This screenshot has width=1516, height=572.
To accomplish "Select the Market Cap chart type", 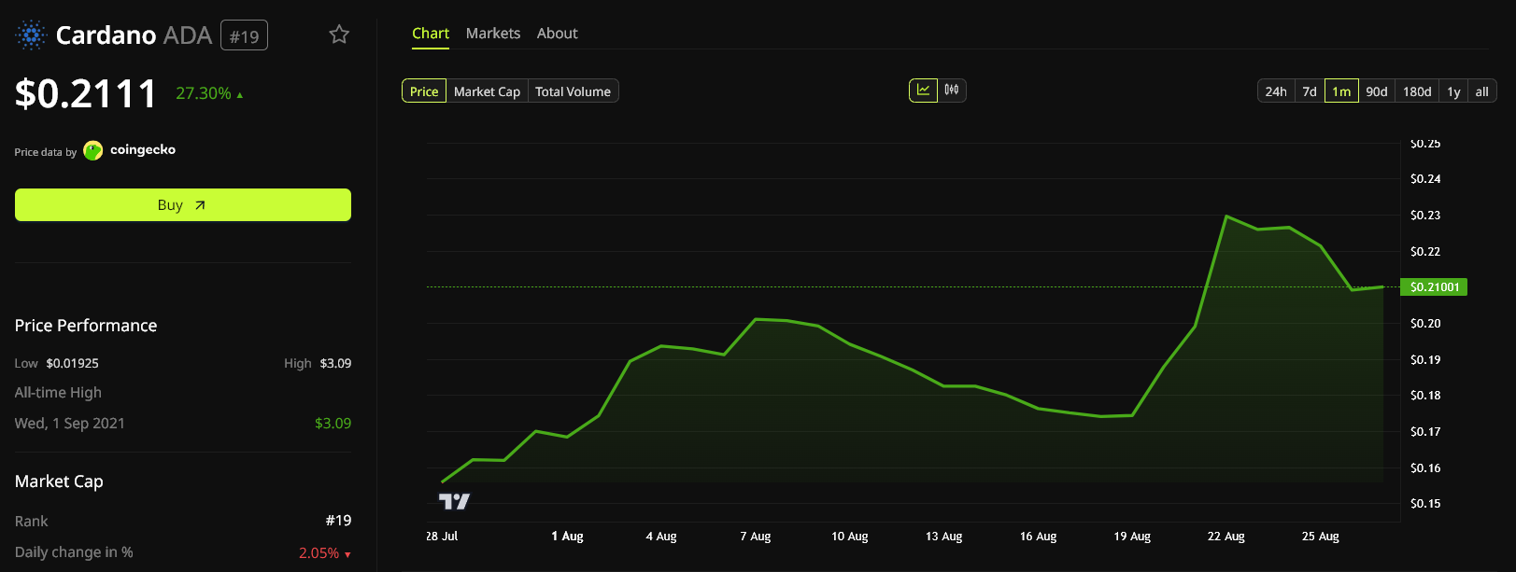I will coord(487,91).
